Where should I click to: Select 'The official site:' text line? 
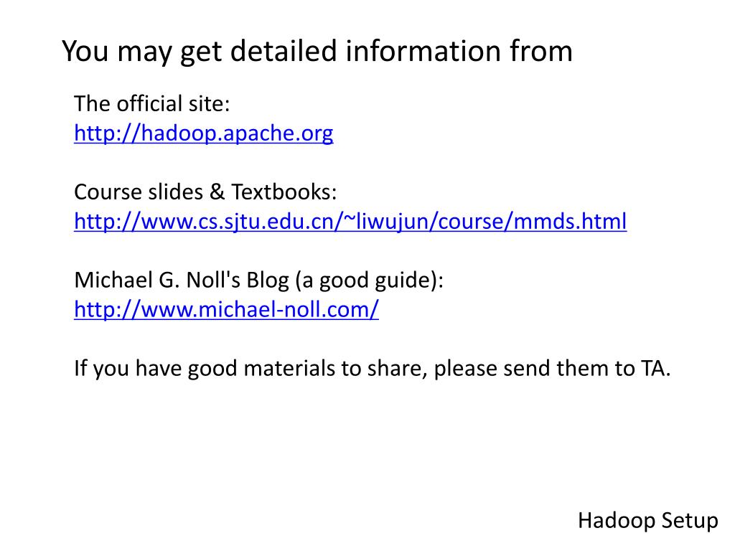(152, 103)
